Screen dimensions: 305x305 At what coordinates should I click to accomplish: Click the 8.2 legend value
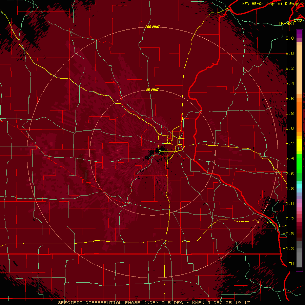point(290,68)
